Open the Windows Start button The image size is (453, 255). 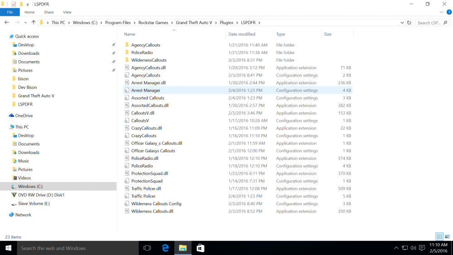click(x=8, y=248)
